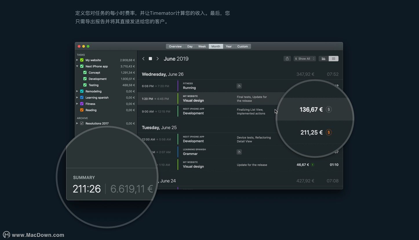Go to the next month arrow
419x240 pixels.
(x=158, y=59)
